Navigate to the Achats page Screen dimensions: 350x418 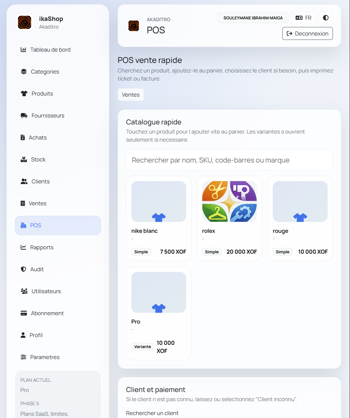pyautogui.click(x=38, y=138)
